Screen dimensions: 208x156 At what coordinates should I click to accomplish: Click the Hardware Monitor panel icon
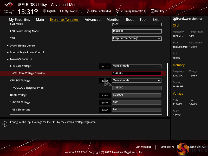coord(175,19)
